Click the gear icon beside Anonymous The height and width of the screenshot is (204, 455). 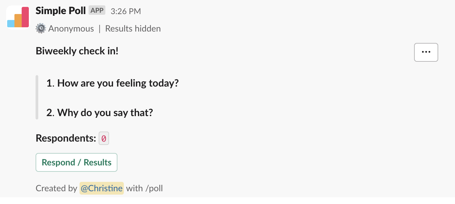(41, 29)
